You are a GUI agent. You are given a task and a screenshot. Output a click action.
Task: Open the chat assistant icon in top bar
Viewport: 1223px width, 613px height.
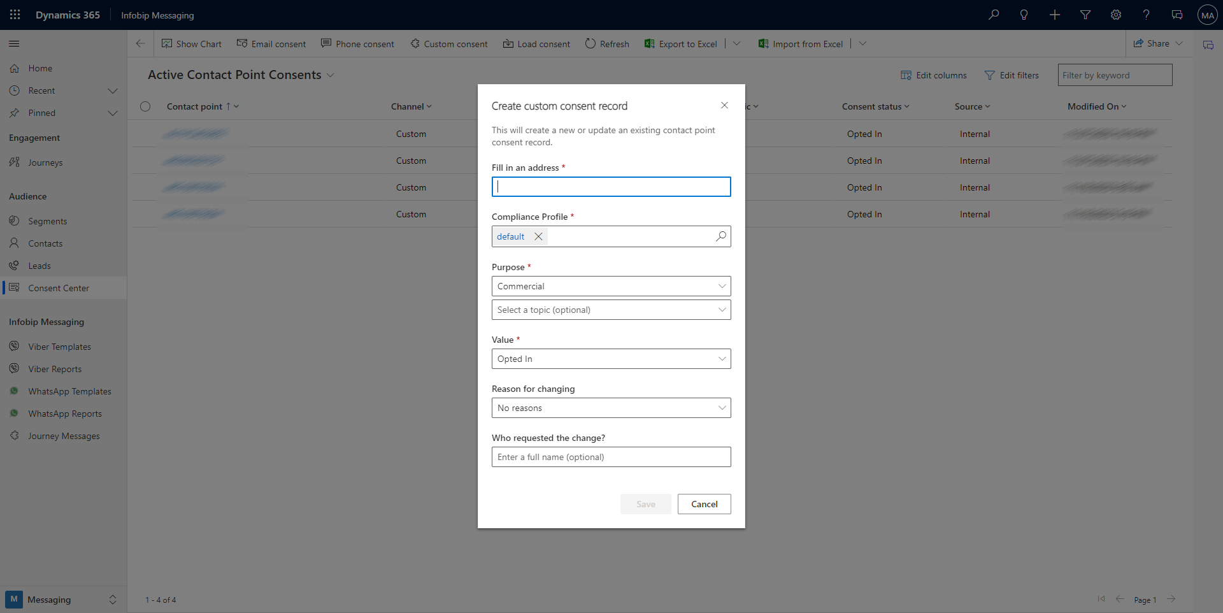pos(1177,15)
